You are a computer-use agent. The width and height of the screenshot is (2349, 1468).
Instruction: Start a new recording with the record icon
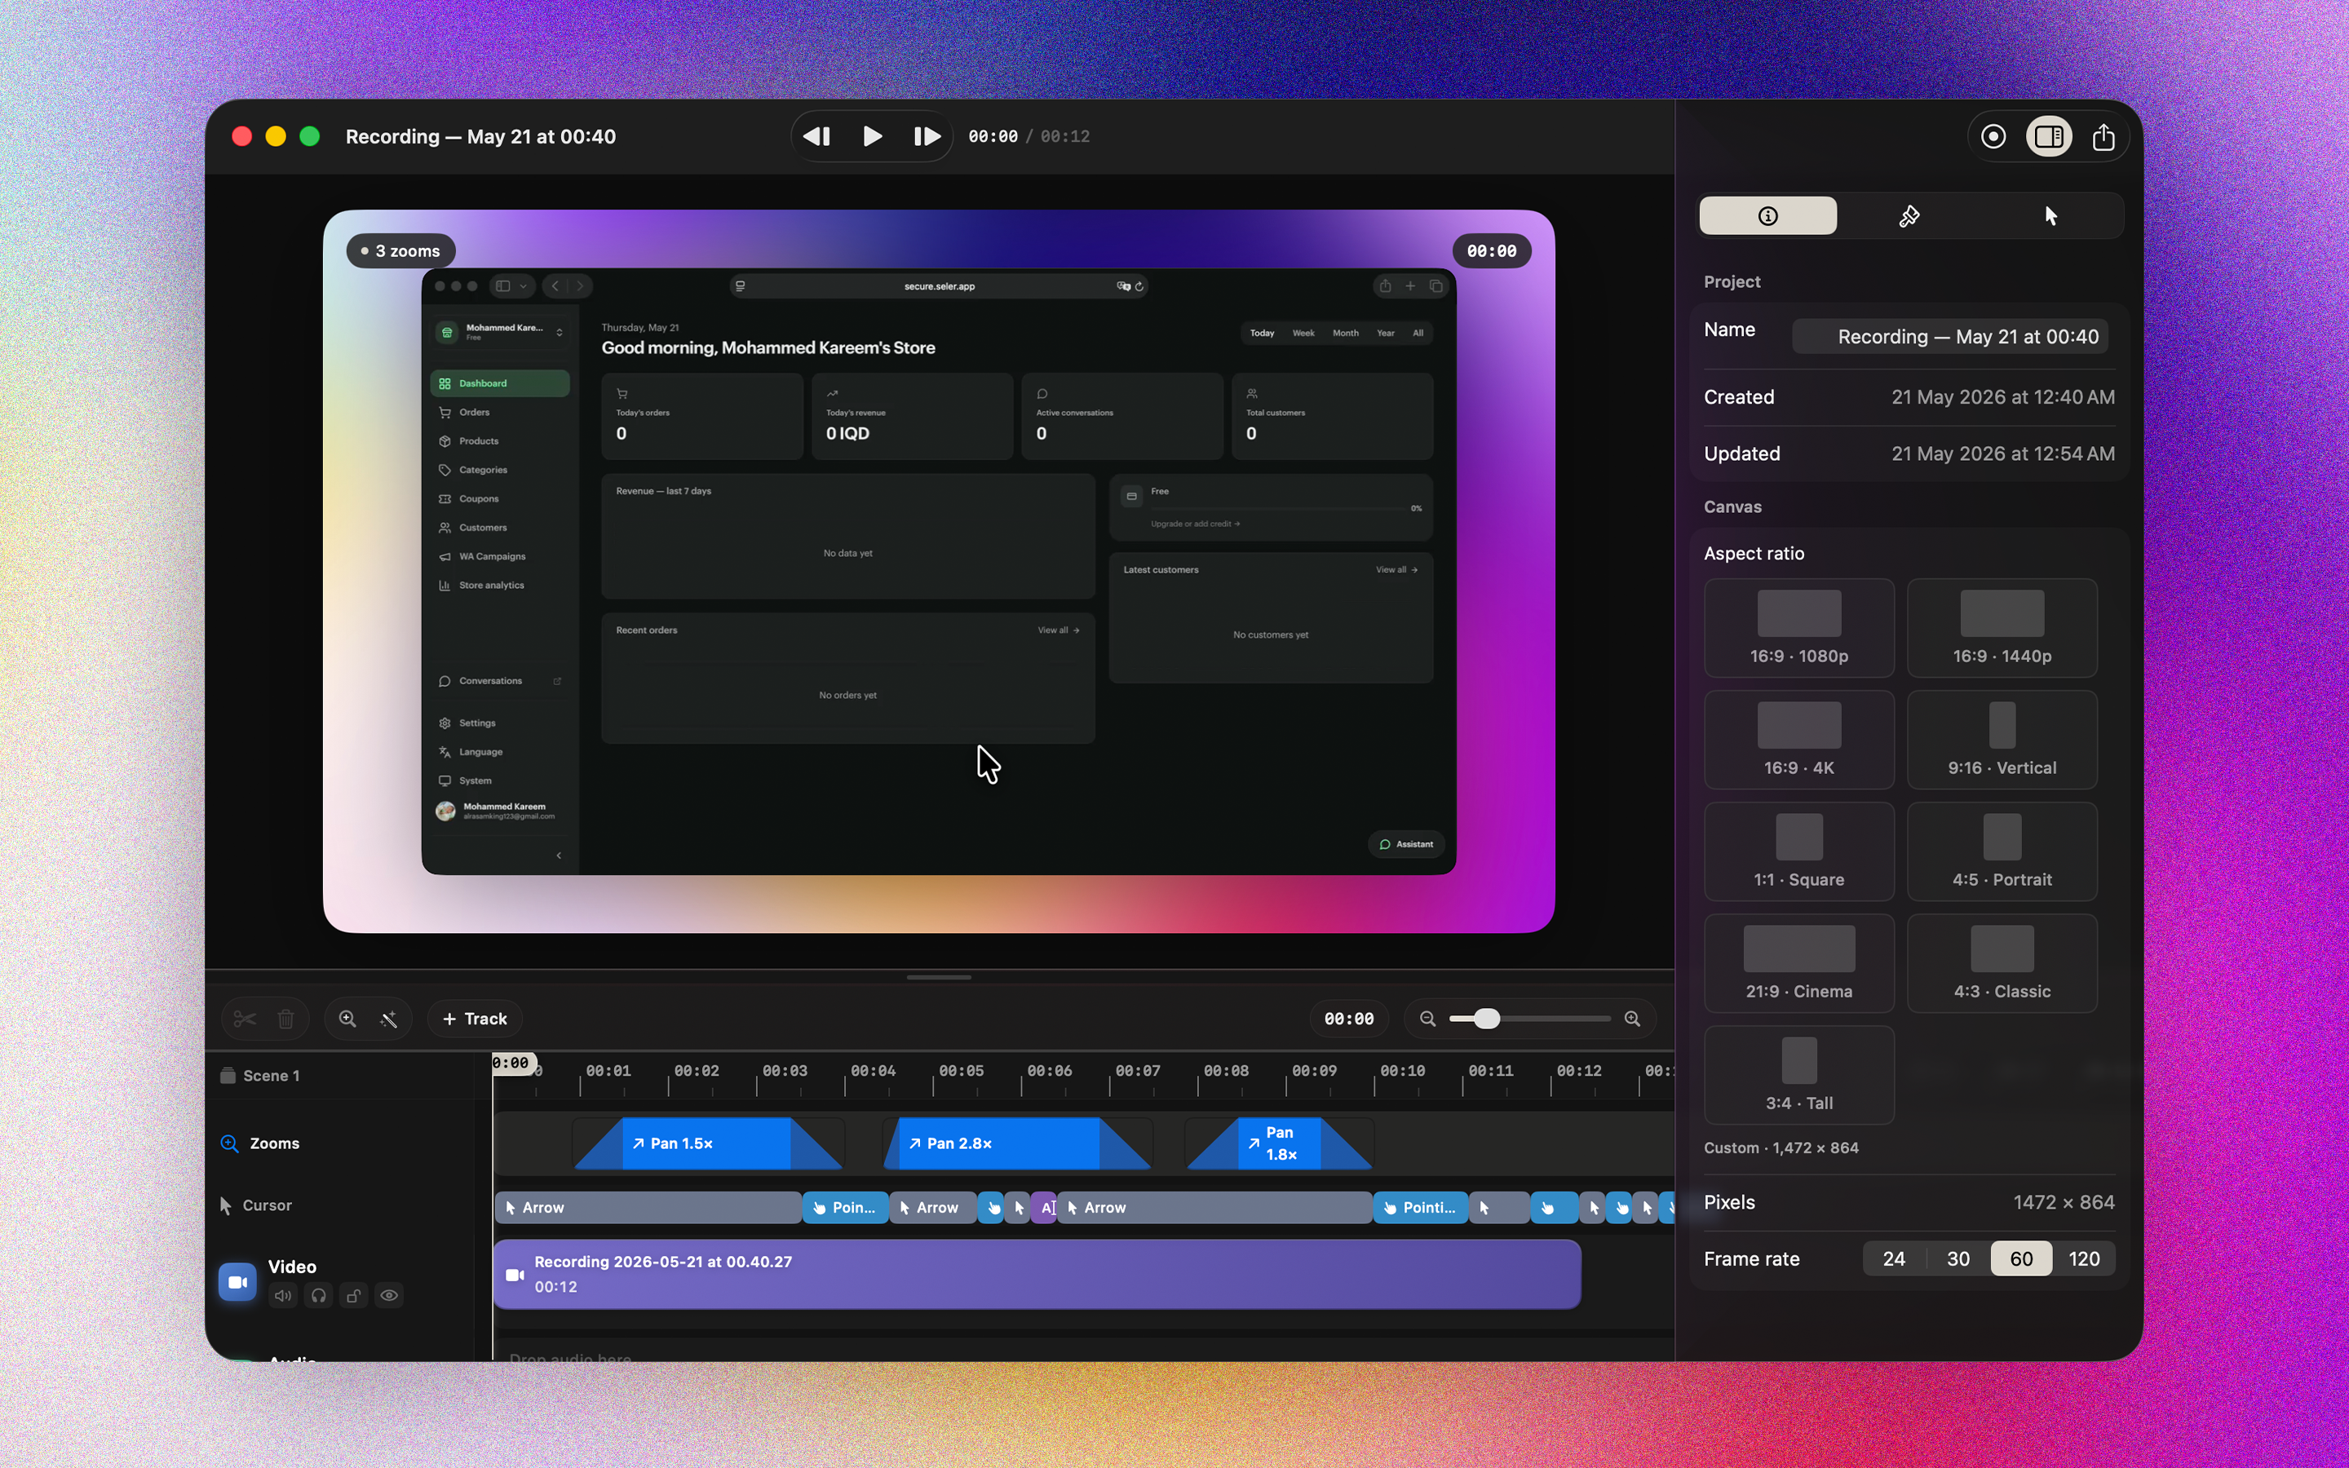tap(1993, 137)
